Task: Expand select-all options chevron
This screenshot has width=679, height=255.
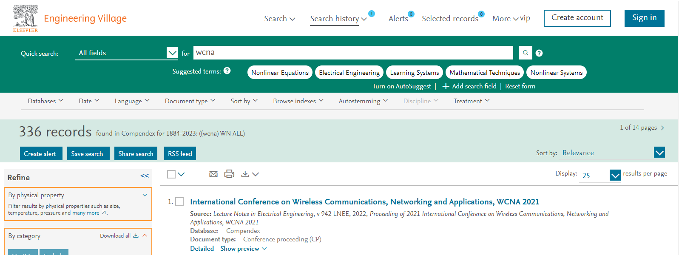Action: 181,174
